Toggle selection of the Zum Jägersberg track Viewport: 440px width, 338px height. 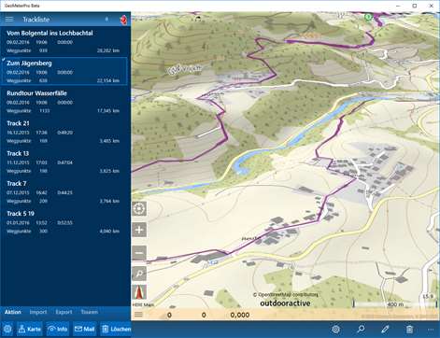(64, 71)
